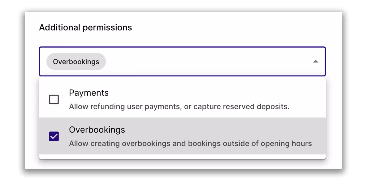The height and width of the screenshot is (181, 367).
Task: Click the empty square icon beside Payments
Action: (54, 99)
